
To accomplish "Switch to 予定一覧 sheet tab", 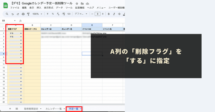I will pos(74,109).
